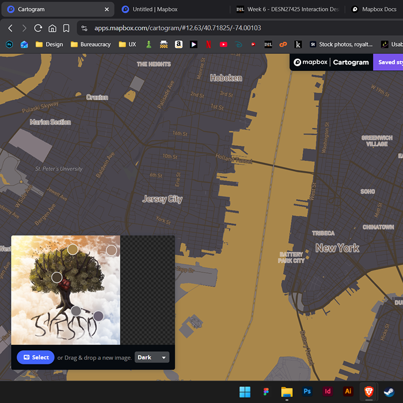This screenshot has width=403, height=403.
Task: Open the Dark theme dropdown
Action: (152, 358)
